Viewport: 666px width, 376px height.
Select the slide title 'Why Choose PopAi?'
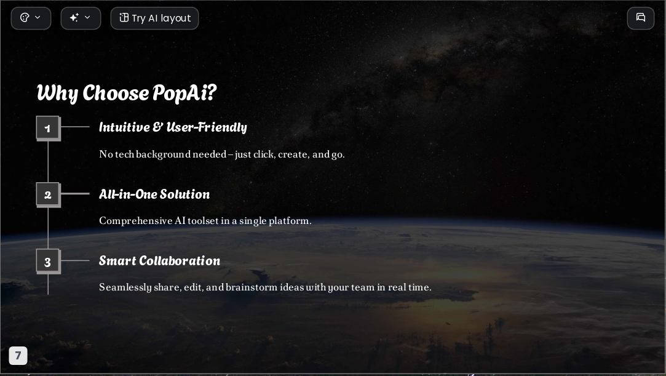point(127,93)
